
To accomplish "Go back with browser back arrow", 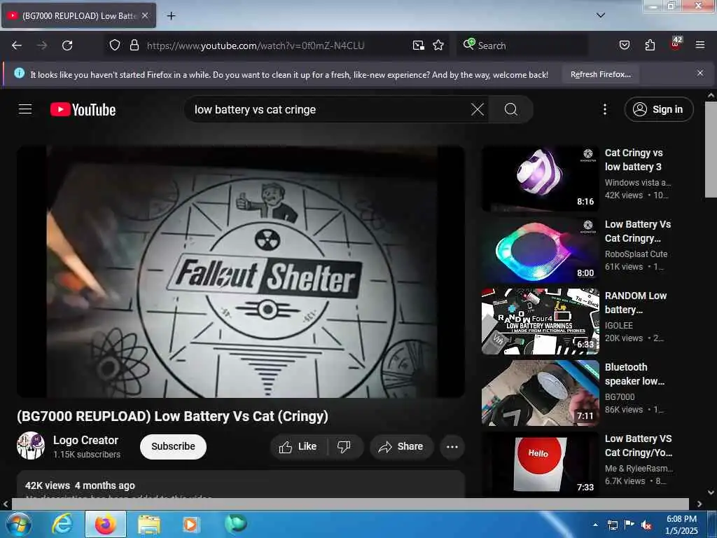I will [x=17, y=46].
